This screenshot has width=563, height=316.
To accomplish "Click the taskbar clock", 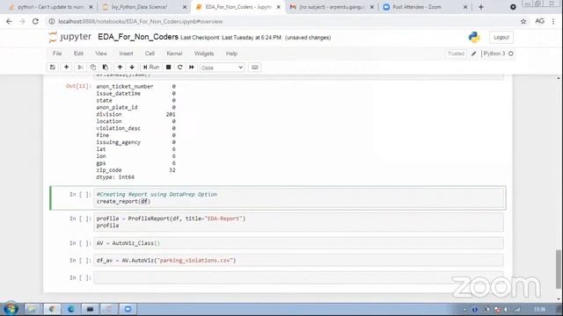I will coord(539,309).
